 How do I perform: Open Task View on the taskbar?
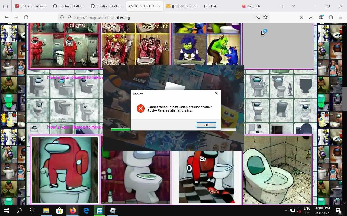[33, 211]
